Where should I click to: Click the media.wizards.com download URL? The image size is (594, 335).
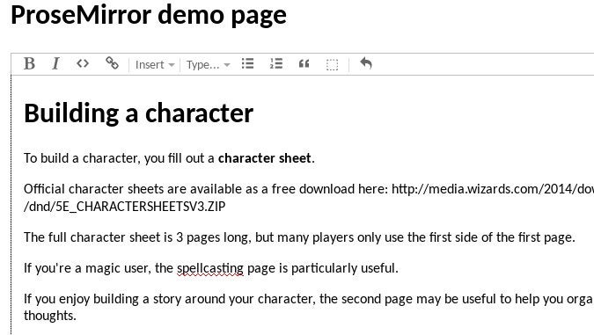(493, 189)
